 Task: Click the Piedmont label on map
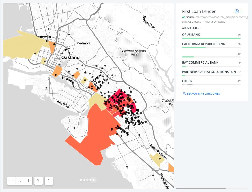83,43
